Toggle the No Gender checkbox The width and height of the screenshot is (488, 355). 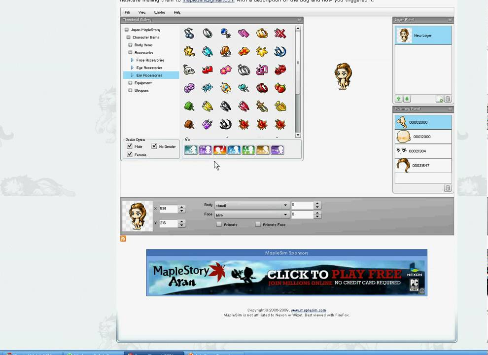pyautogui.click(x=154, y=146)
